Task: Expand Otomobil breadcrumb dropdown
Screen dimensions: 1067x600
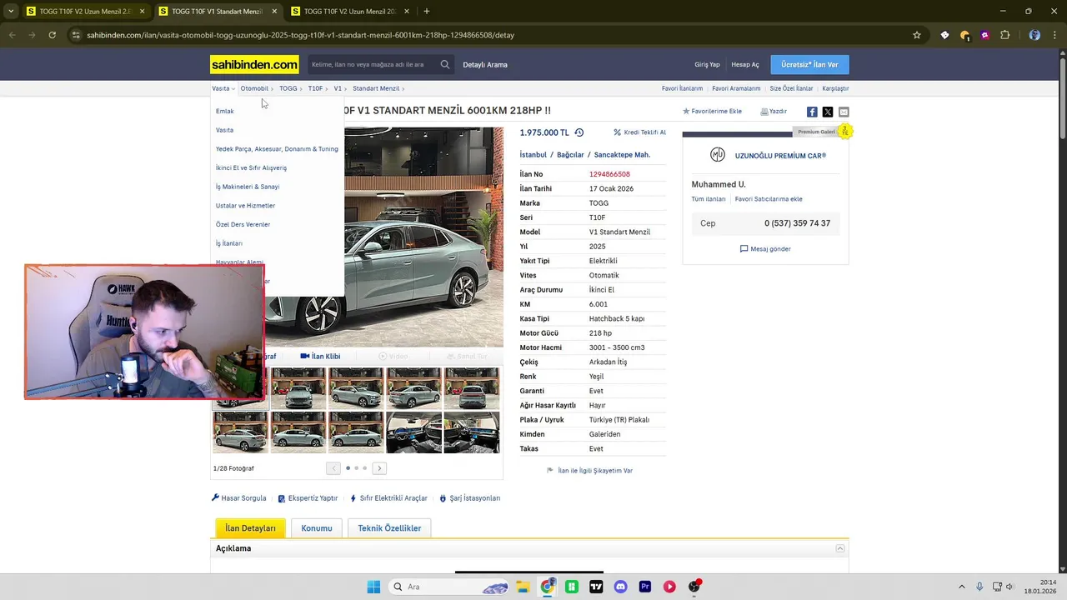Action: [x=257, y=88]
